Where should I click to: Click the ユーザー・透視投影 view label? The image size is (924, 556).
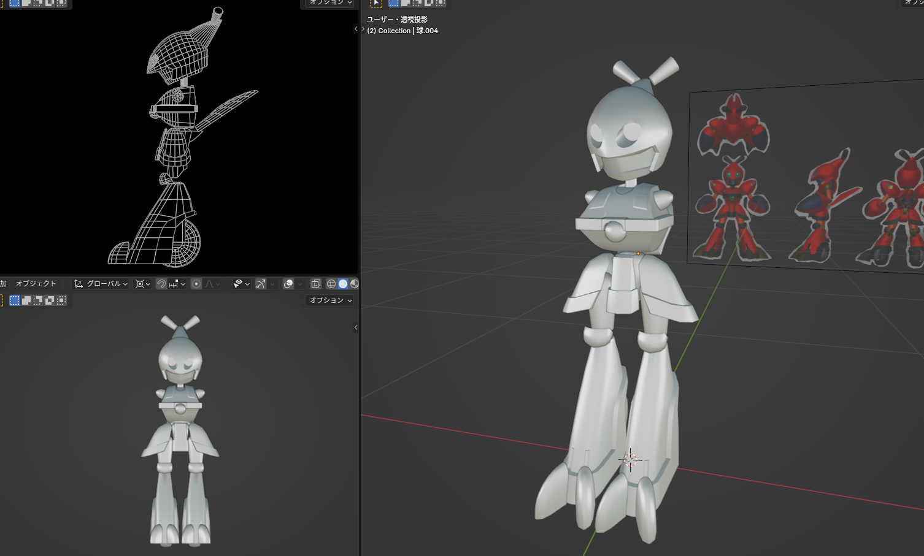(x=397, y=20)
